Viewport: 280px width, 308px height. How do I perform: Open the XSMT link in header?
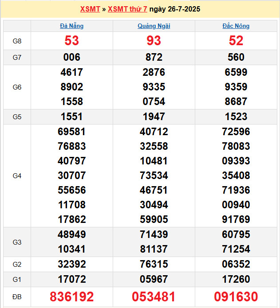click(x=90, y=9)
